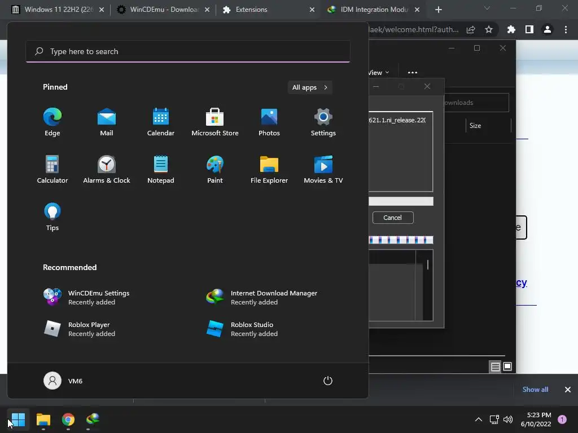Switch to the WinCDEmu Download tab
This screenshot has width=578, height=433.
(163, 10)
